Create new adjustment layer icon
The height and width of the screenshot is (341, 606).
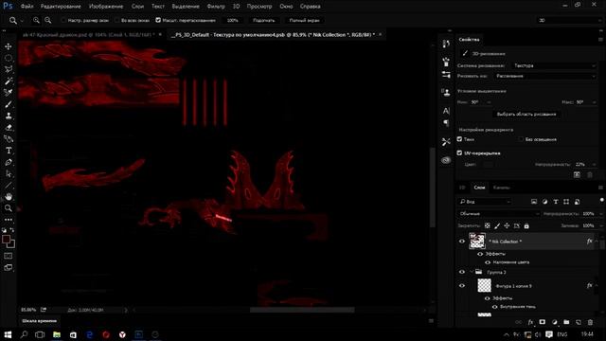point(554,322)
